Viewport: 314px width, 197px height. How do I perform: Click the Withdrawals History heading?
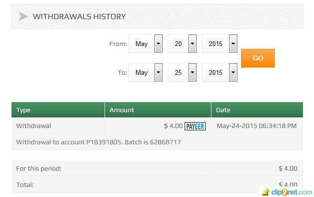point(79,17)
